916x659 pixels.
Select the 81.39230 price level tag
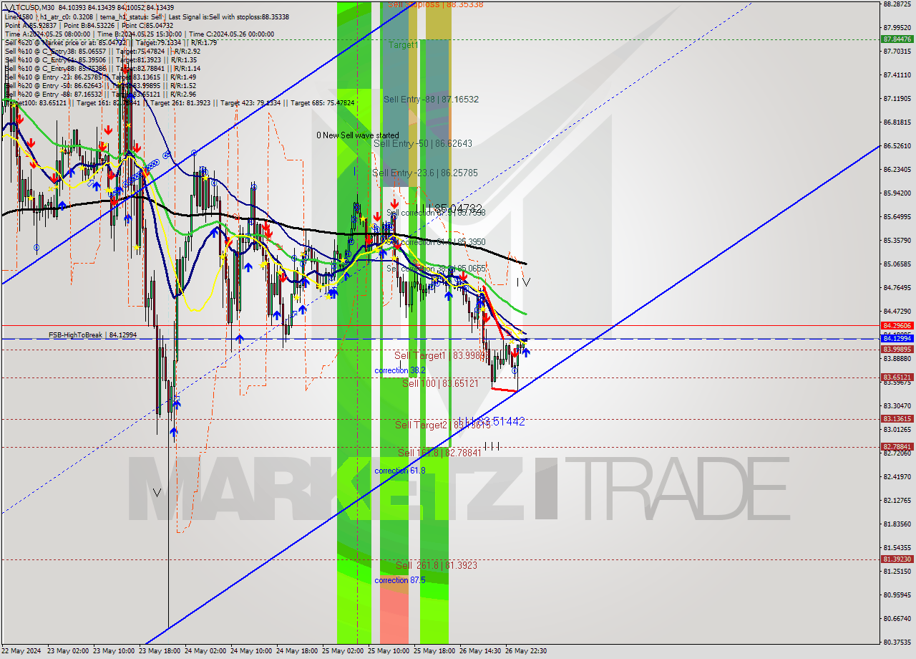[897, 559]
